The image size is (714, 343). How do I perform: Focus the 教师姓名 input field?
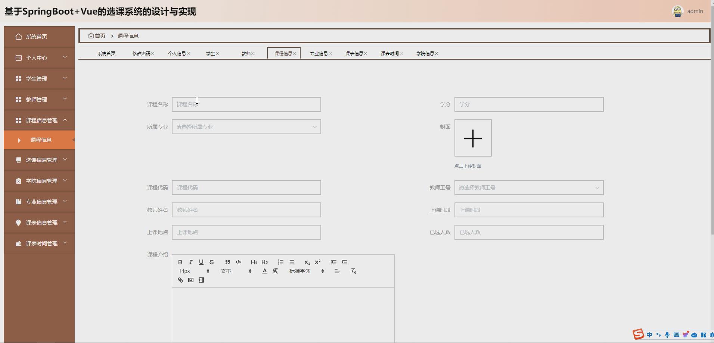pyautogui.click(x=246, y=210)
